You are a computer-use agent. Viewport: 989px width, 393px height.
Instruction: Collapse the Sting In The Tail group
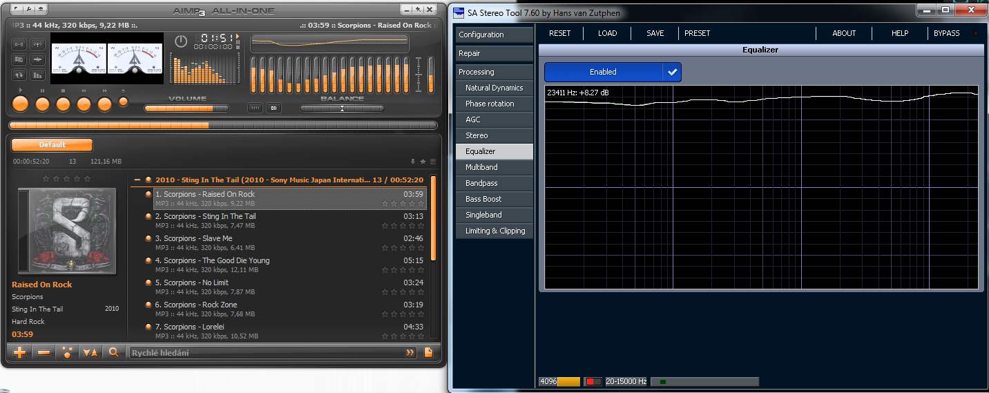(x=138, y=180)
